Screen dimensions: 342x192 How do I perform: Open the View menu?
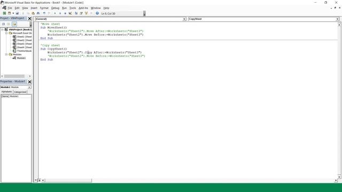pos(25,8)
